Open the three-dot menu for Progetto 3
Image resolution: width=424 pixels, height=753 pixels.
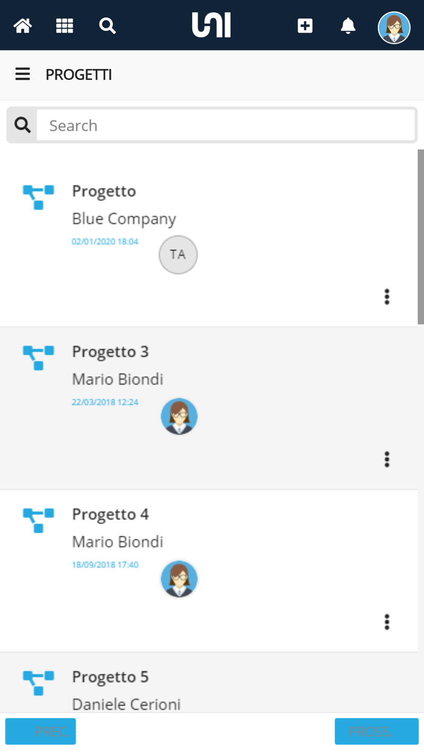(386, 459)
